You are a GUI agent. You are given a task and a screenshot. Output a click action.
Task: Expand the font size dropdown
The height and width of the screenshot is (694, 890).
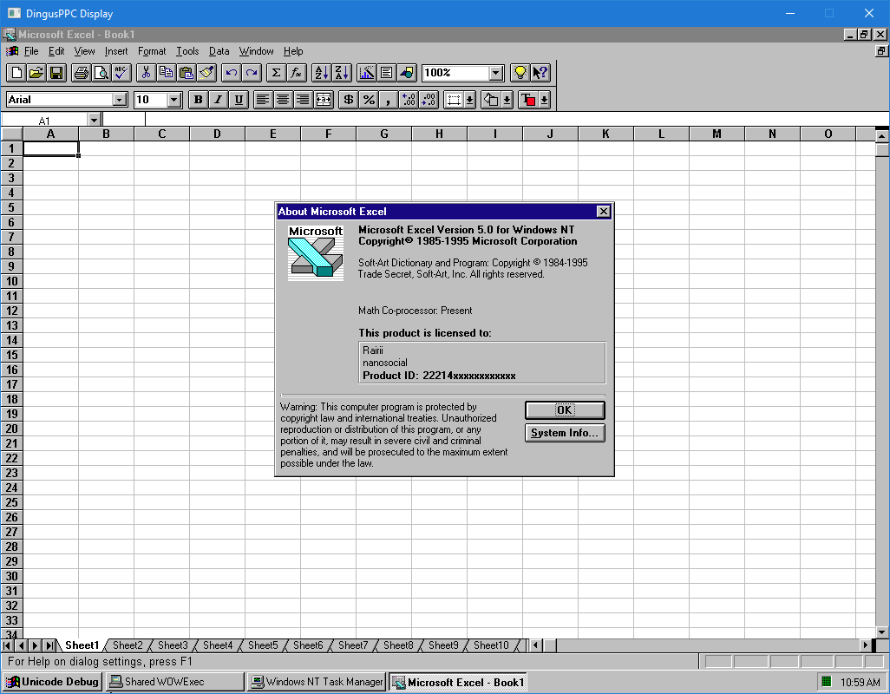pyautogui.click(x=174, y=100)
